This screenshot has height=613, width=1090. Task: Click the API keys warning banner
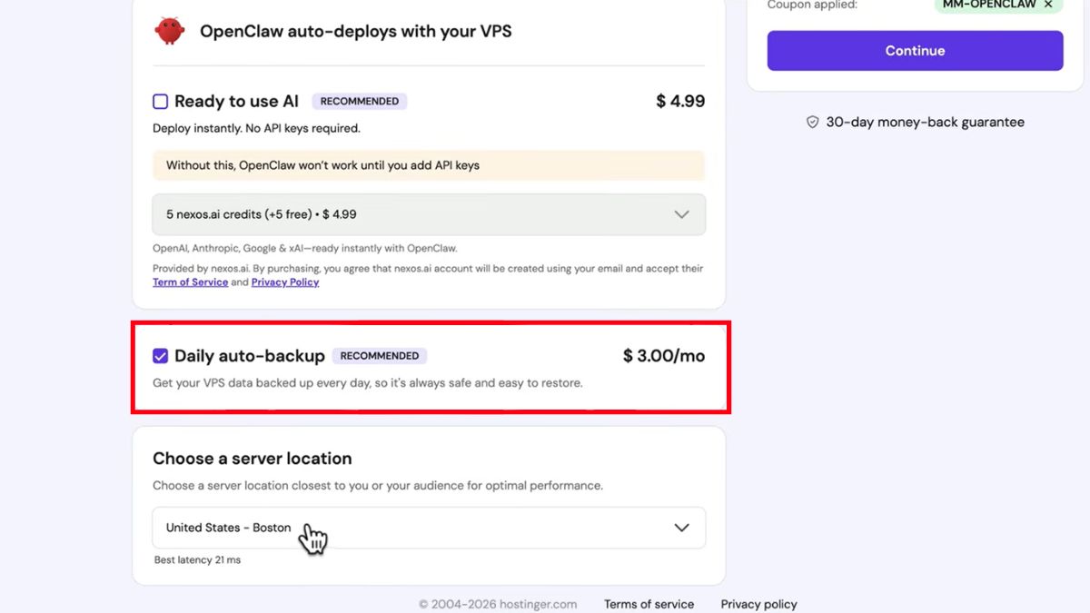(x=428, y=165)
